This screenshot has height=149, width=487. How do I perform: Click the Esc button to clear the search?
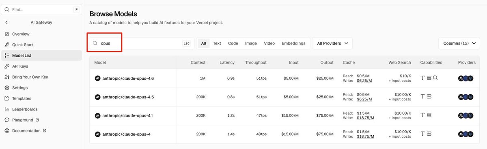[186, 43]
